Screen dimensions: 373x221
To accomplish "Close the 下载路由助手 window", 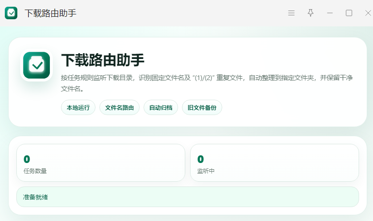I will [368, 13].
